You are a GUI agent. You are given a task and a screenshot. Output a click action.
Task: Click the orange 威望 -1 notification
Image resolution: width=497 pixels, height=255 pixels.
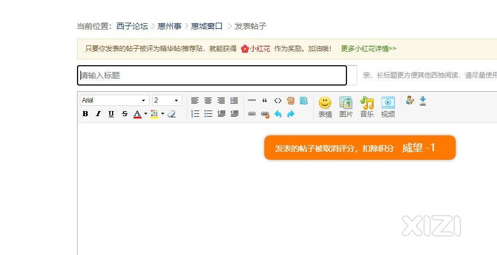(x=360, y=147)
